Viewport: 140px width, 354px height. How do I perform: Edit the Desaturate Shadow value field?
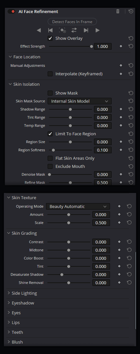pyautogui.click(x=101, y=274)
